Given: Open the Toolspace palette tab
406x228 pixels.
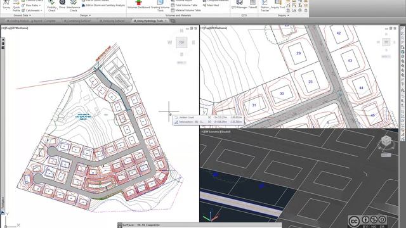Looking at the screenshot, I should [3, 203].
